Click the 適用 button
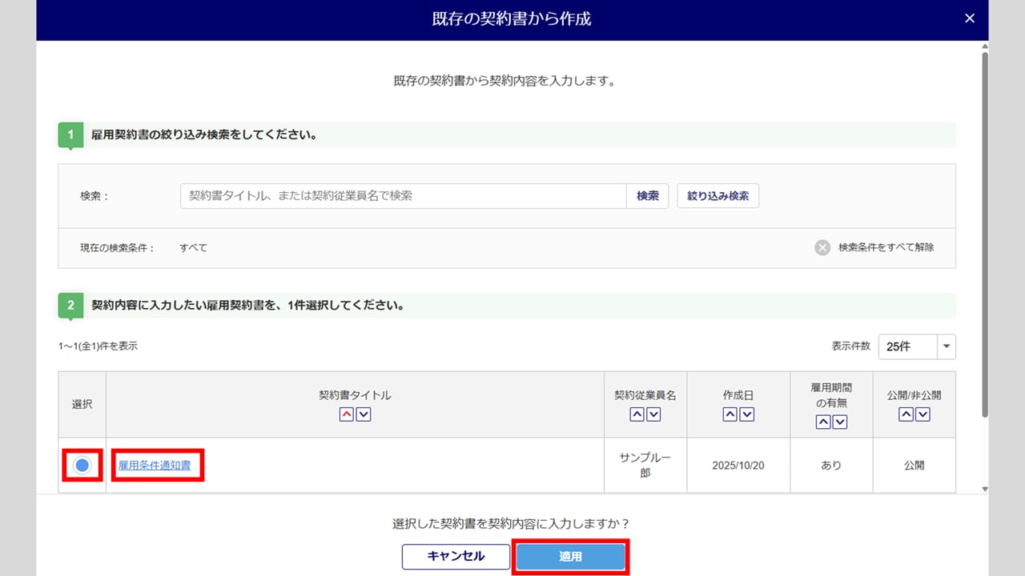The height and width of the screenshot is (576, 1025). [570, 557]
